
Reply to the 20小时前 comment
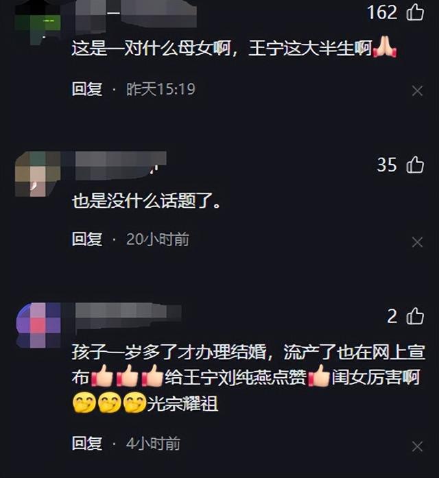87,239
